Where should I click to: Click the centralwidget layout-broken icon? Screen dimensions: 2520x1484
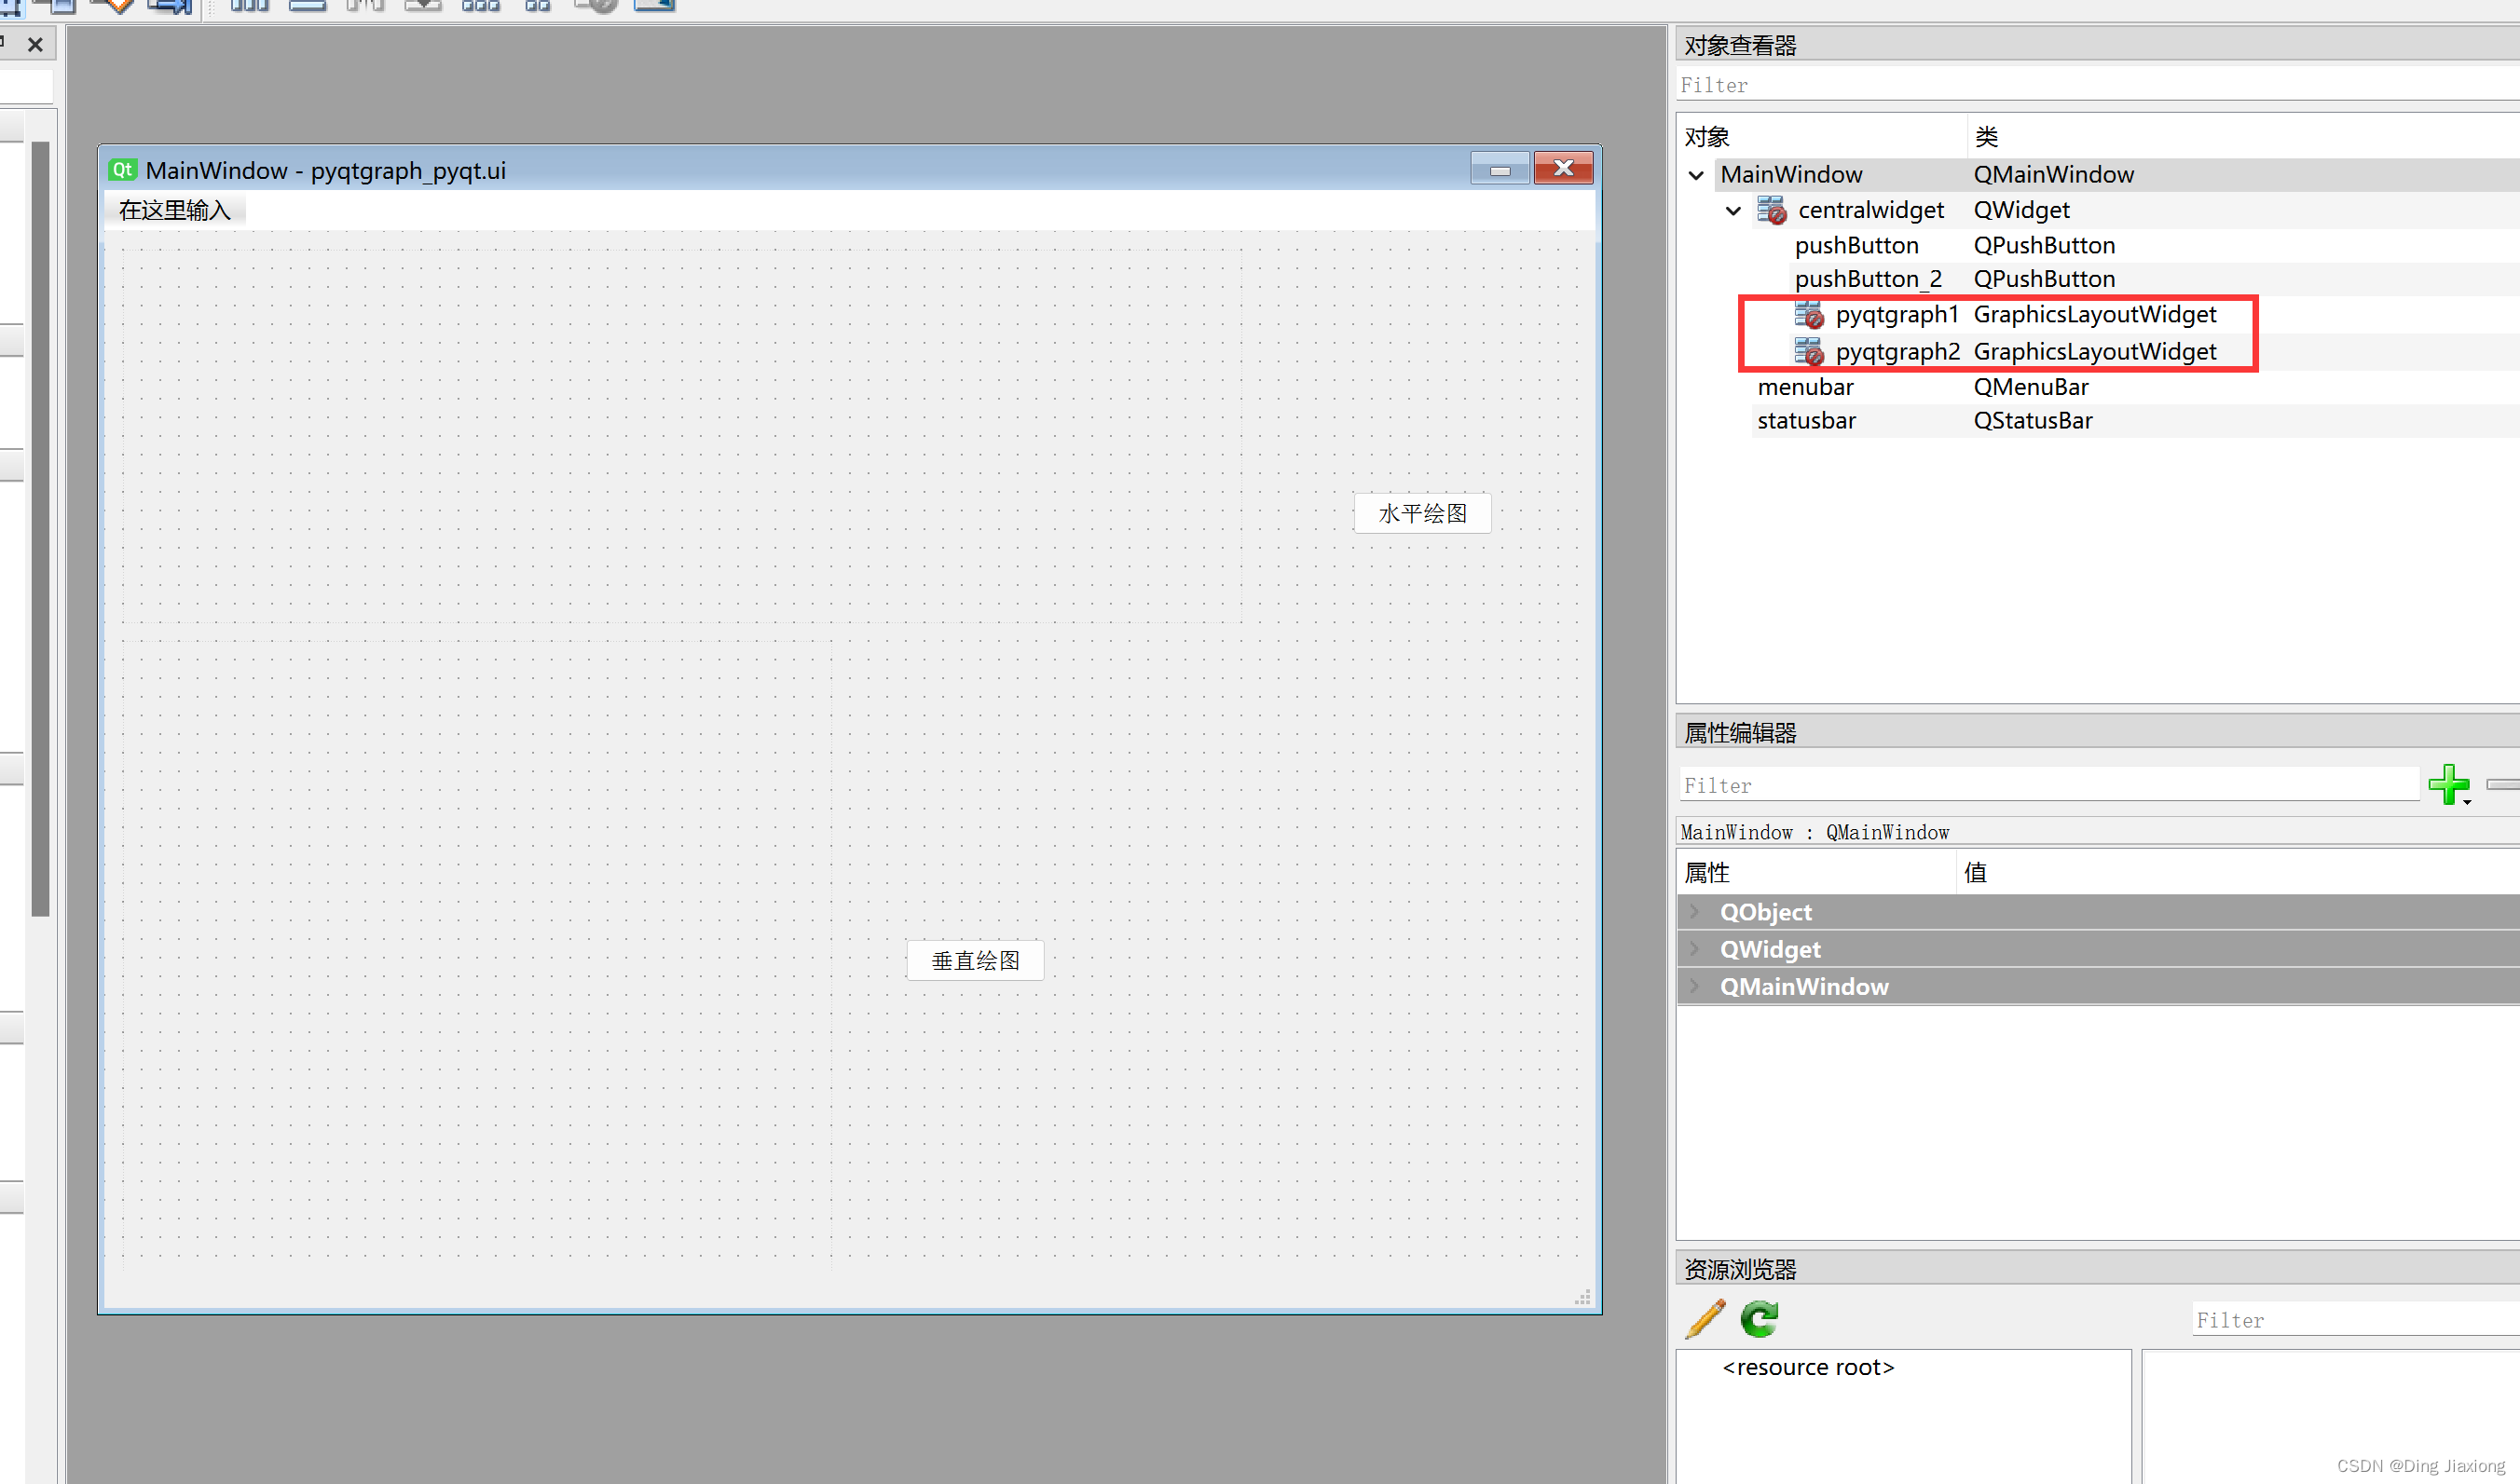(x=1771, y=210)
